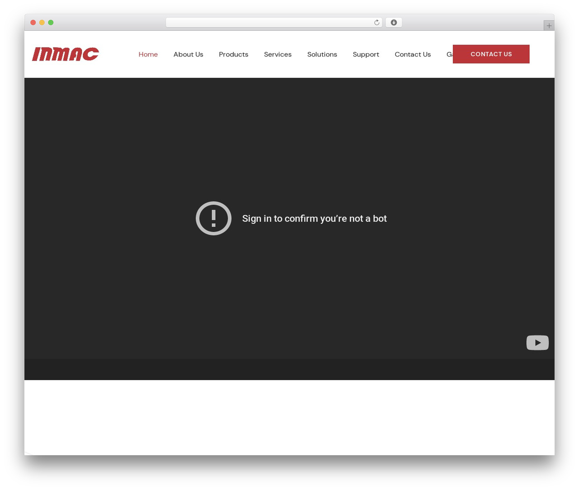Navigate to Services
Viewport: 579px width, 490px height.
click(x=278, y=54)
